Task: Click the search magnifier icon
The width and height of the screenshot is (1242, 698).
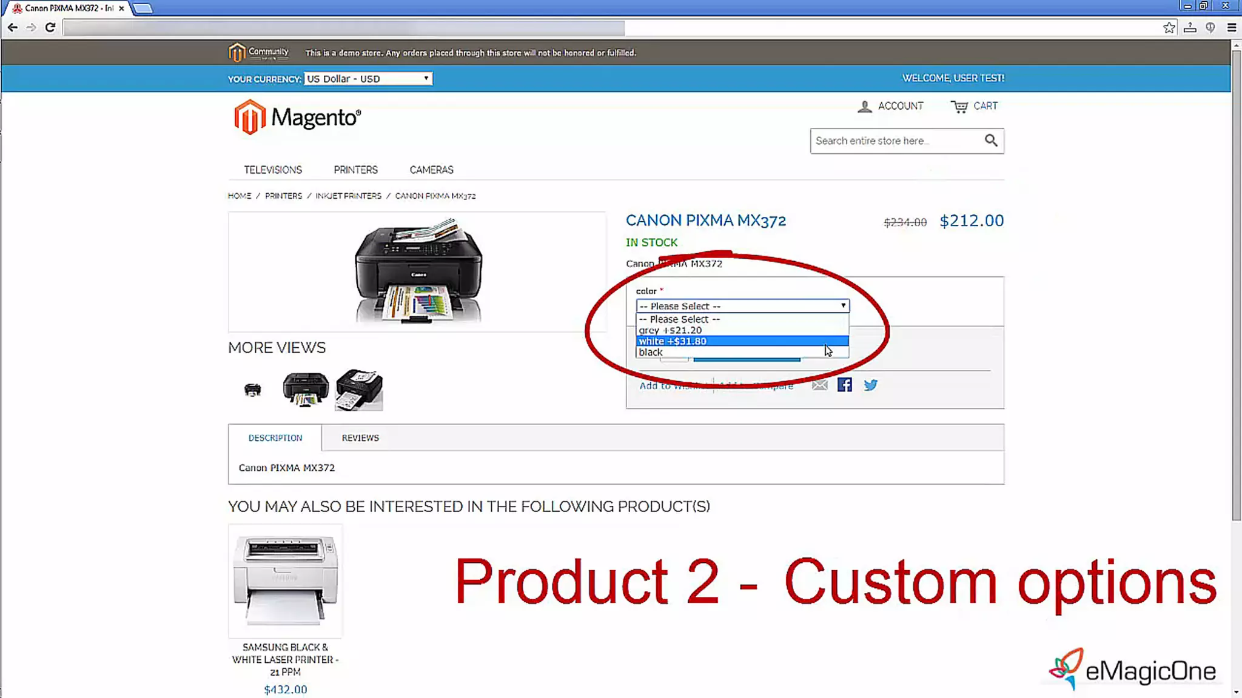Action: (990, 141)
